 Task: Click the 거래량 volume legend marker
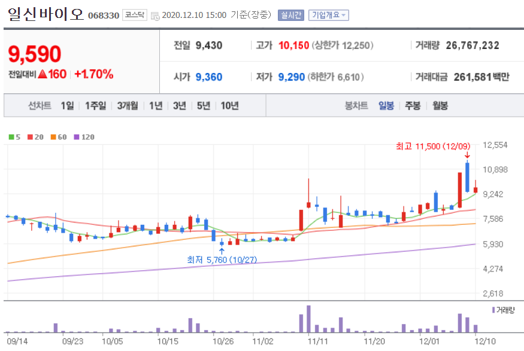(x=504, y=310)
